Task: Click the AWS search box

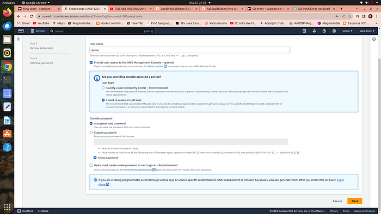Action: 102,31
